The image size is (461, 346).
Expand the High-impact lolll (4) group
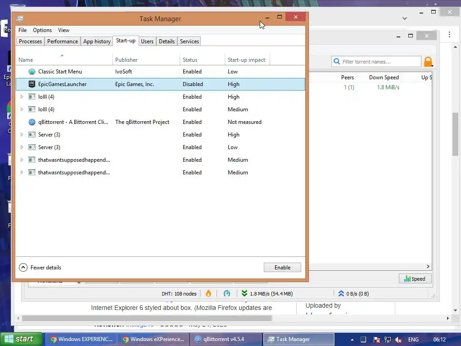pos(22,96)
